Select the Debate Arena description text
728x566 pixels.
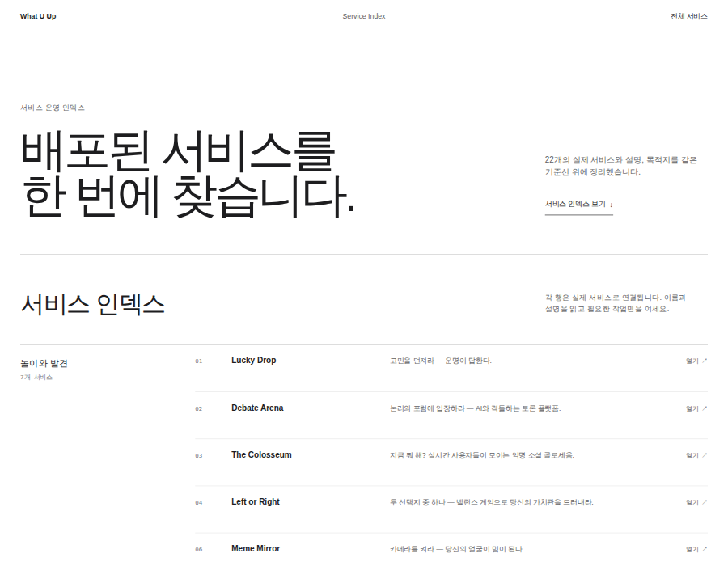tap(475, 408)
